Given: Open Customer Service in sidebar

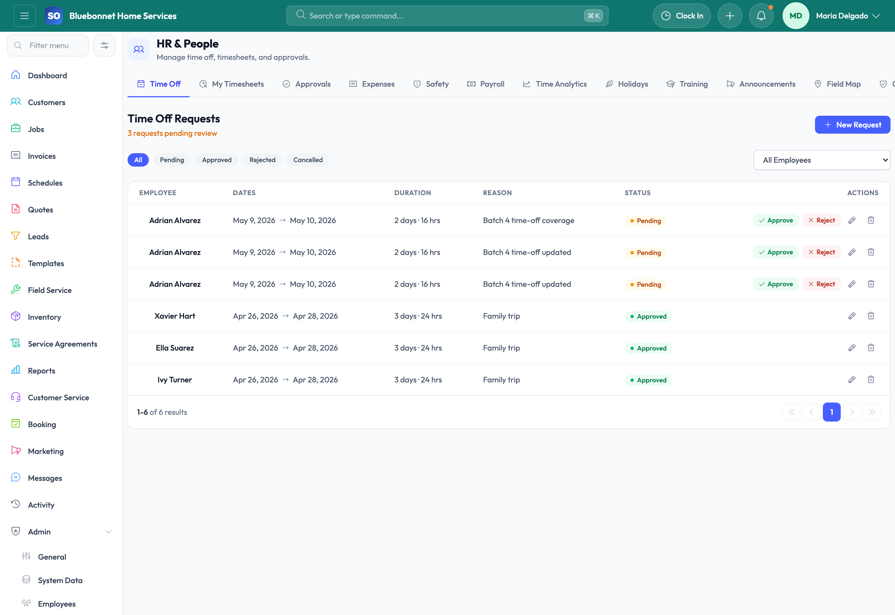Looking at the screenshot, I should pos(61,398).
